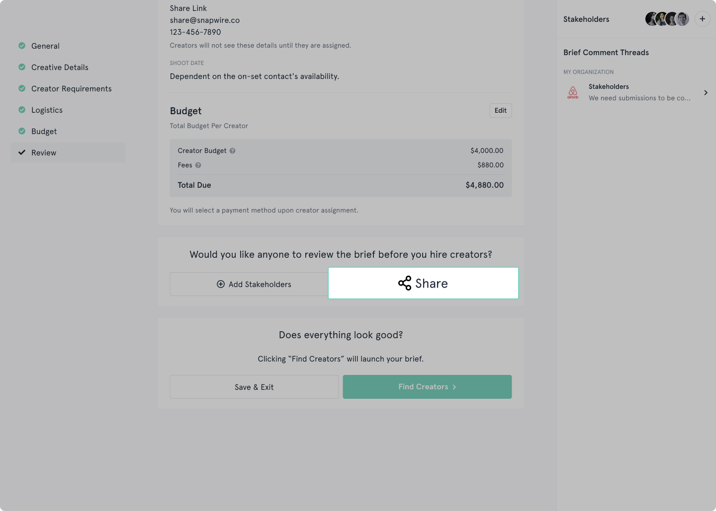Click the Airbnb logo in comment threads

(x=573, y=92)
